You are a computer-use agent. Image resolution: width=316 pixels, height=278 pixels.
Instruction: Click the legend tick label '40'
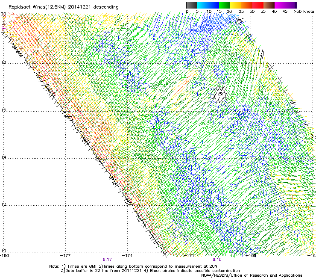click(x=274, y=12)
